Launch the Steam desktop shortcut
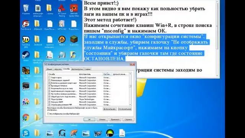This screenshot has height=138, width=245. point(26,55)
